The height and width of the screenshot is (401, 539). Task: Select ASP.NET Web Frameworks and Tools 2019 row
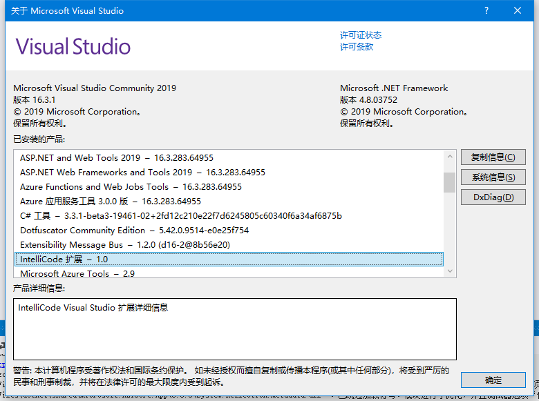(229, 173)
